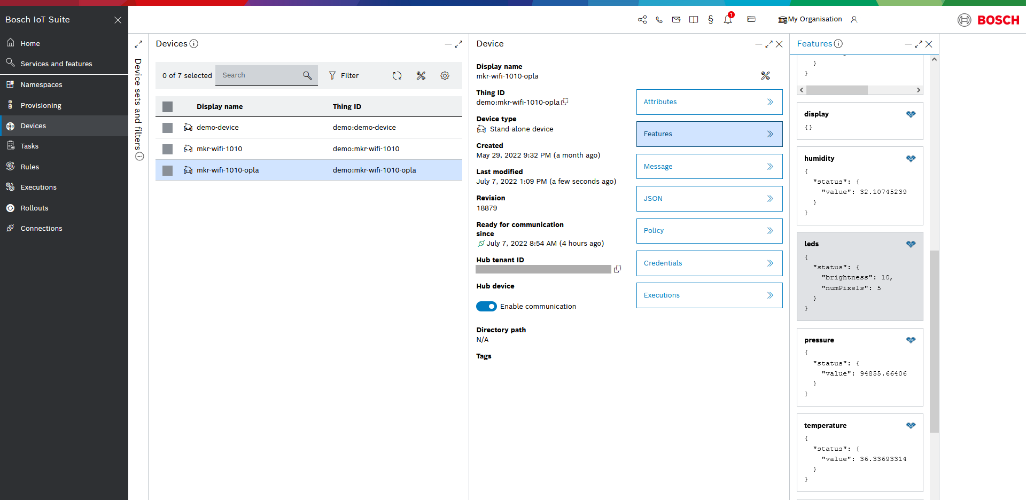Open the Message section
Image resolution: width=1026 pixels, height=500 pixels.
coord(709,167)
